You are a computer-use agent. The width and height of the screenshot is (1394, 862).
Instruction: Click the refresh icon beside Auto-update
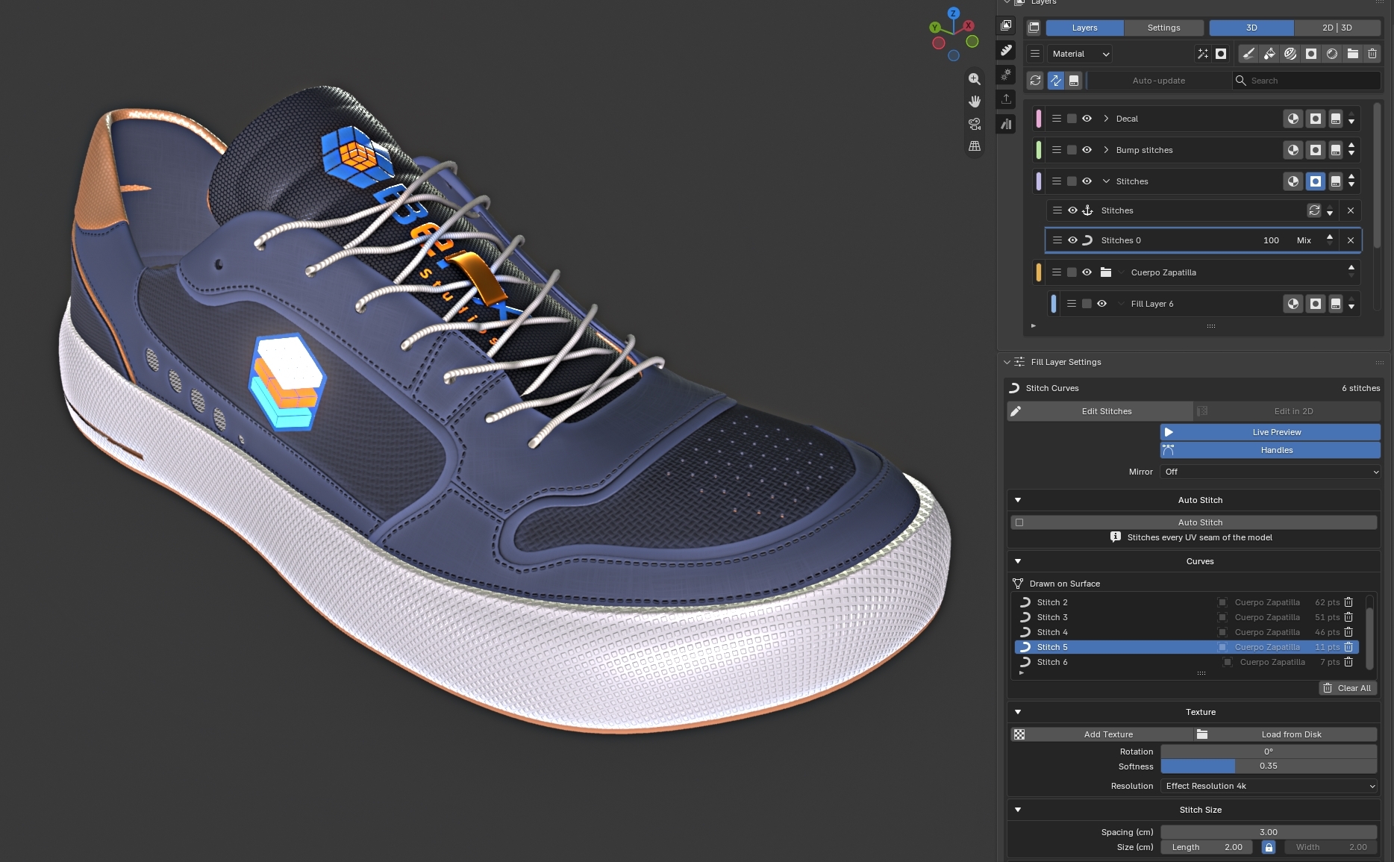tap(1035, 81)
